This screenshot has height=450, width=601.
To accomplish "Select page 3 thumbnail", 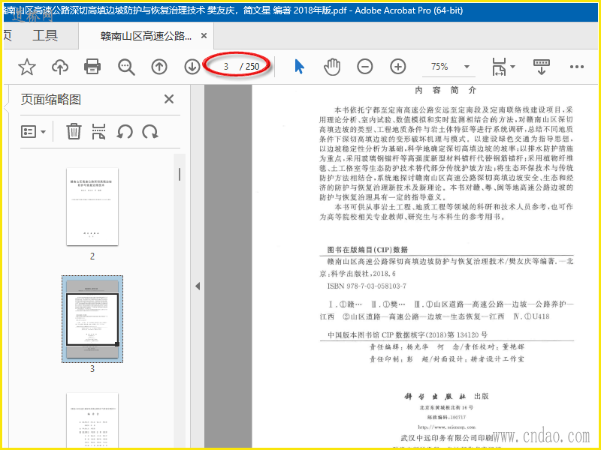I will [x=92, y=319].
